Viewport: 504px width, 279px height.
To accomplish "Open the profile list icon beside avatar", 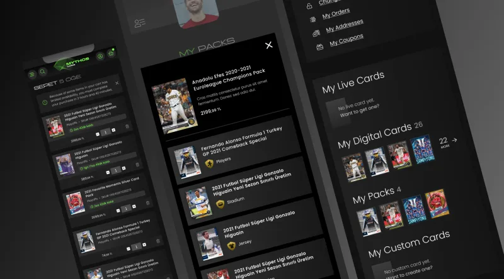I will [x=140, y=23].
